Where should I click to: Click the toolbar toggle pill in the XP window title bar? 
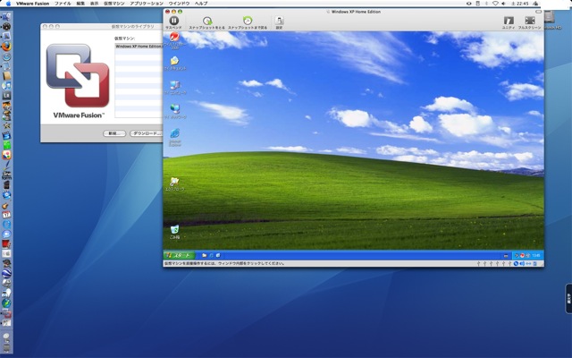(x=538, y=12)
